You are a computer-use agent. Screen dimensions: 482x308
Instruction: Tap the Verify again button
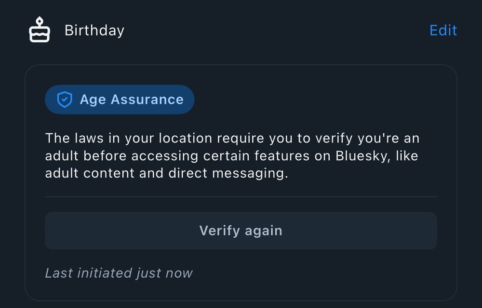241,231
